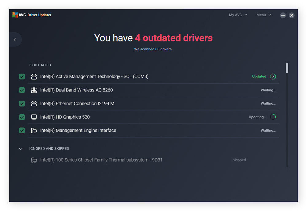Deselect the Intel HD Graphics 520 checkbox
Viewport: 307px width, 211px height.
pyautogui.click(x=22, y=117)
